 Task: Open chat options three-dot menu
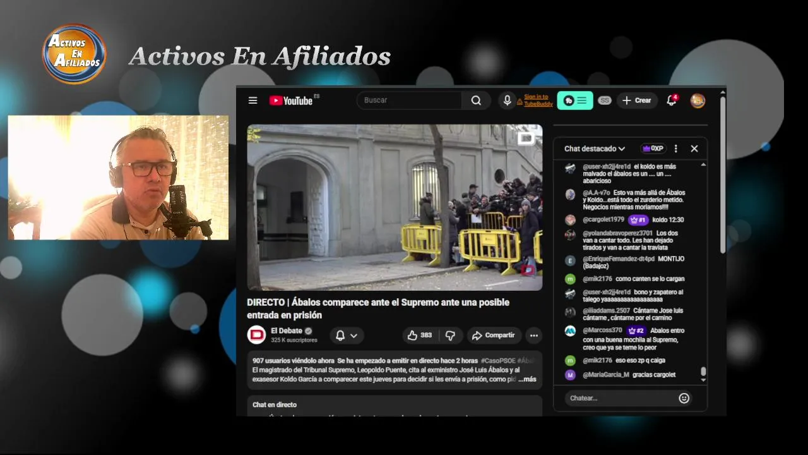click(675, 149)
